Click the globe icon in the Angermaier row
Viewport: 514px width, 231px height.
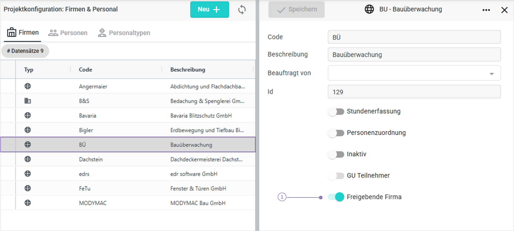[28, 86]
